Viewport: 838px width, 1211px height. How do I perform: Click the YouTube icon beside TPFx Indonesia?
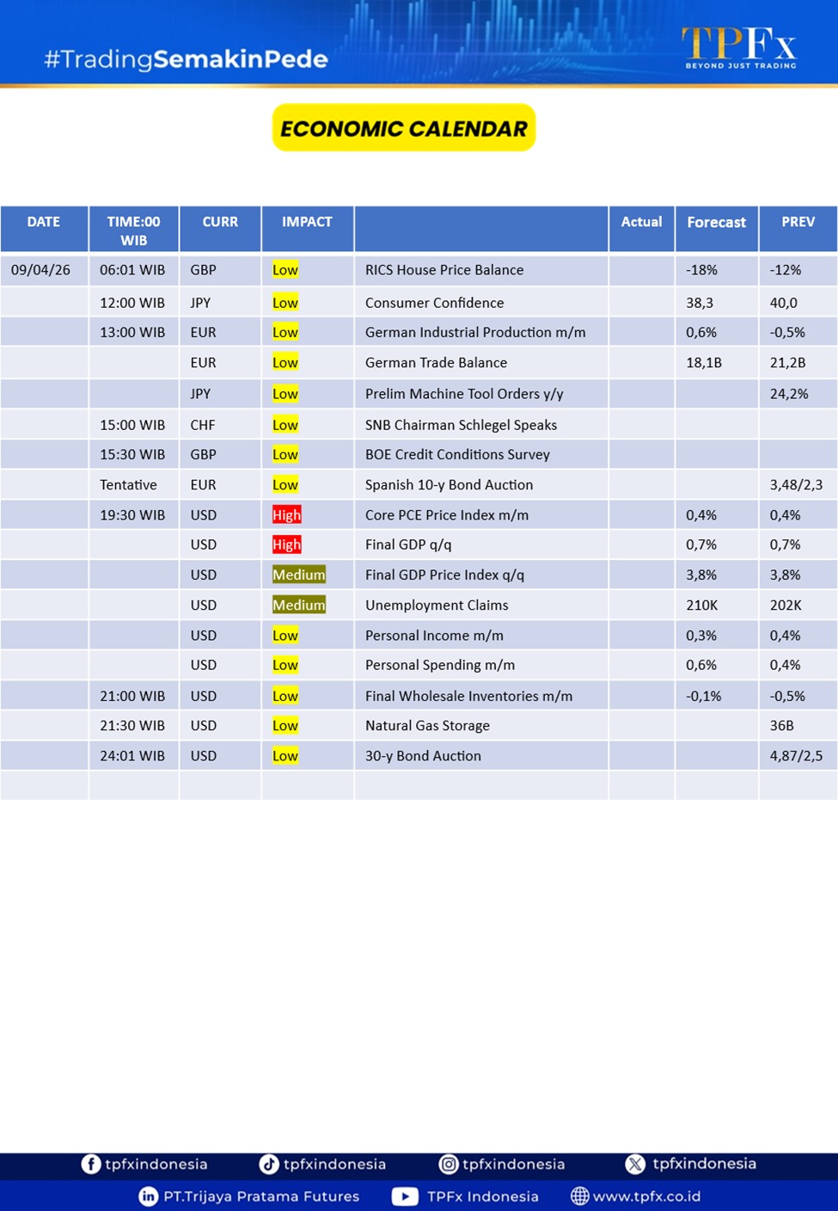[x=405, y=1196]
